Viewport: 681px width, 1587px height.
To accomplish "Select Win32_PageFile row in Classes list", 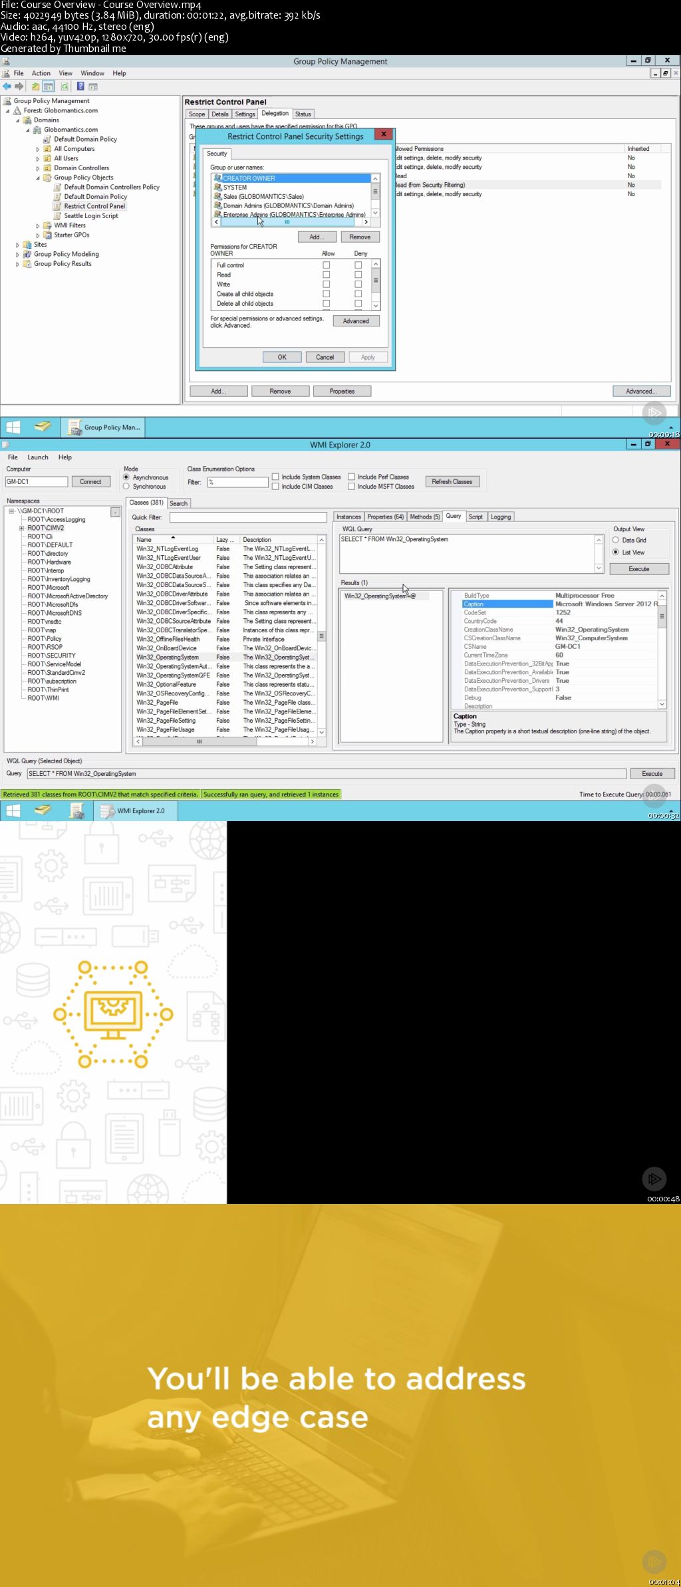I will point(225,702).
